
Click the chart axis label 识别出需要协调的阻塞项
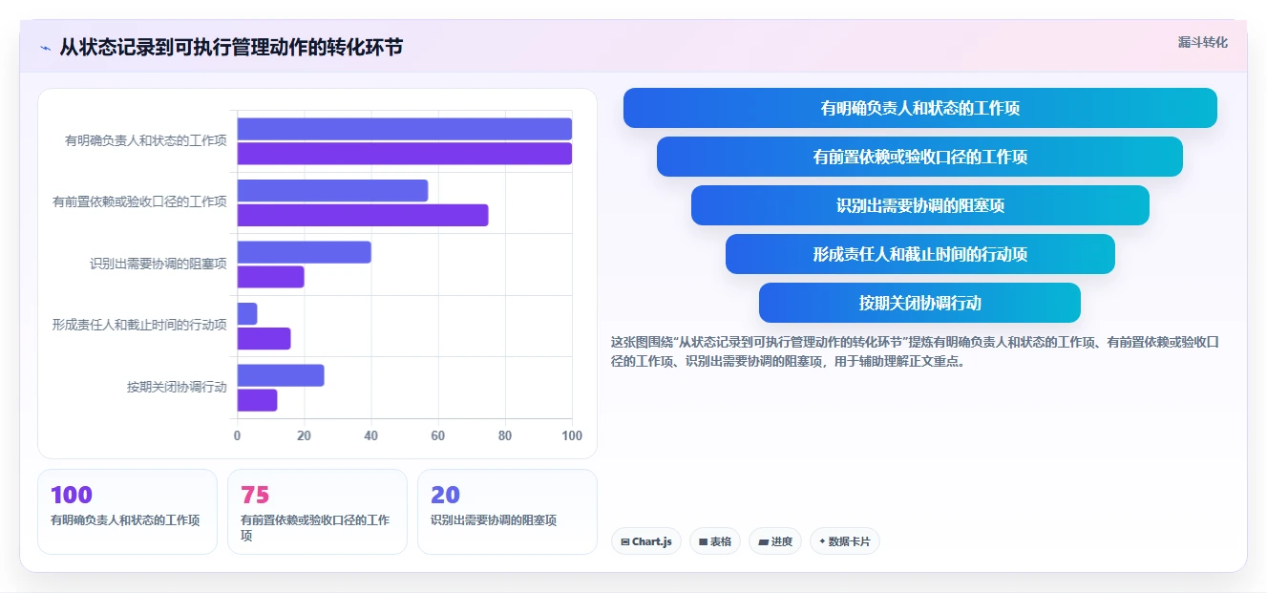tap(158, 264)
